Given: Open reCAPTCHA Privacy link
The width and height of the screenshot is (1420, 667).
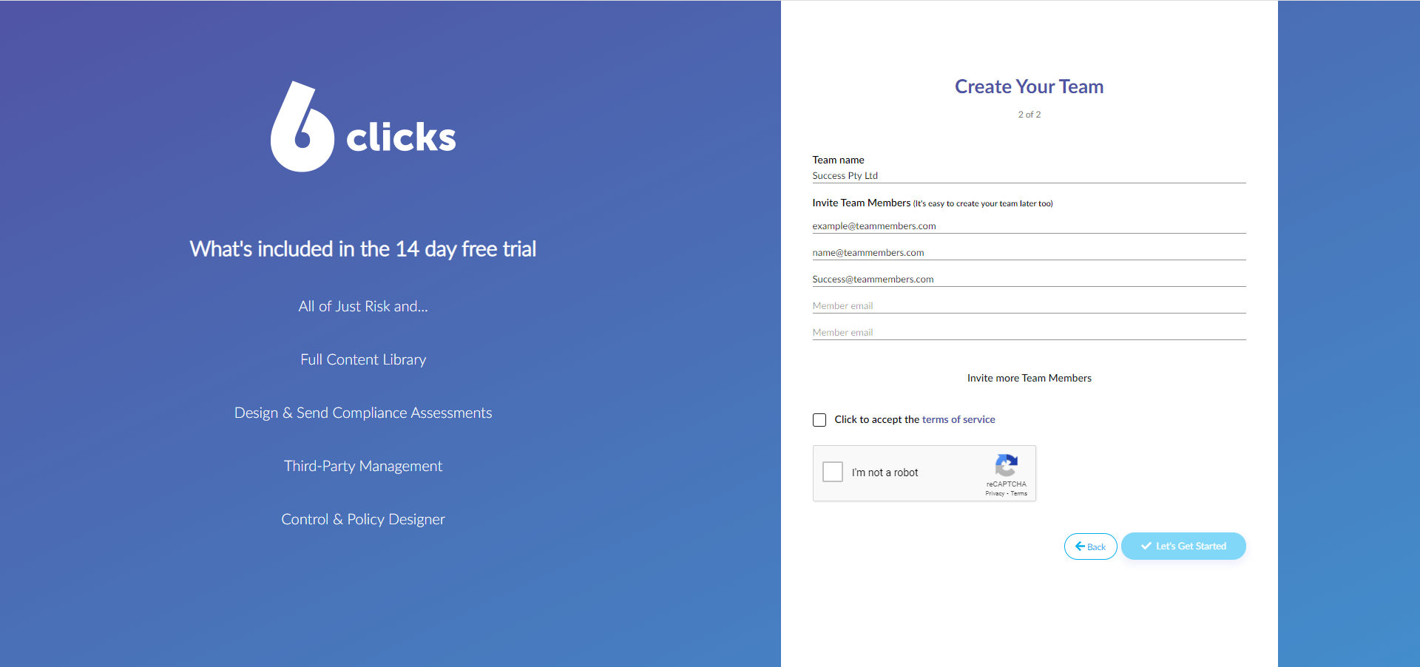Looking at the screenshot, I should 995,493.
